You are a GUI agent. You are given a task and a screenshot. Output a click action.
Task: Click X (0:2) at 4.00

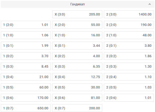pyautogui.click(x=77, y=56)
